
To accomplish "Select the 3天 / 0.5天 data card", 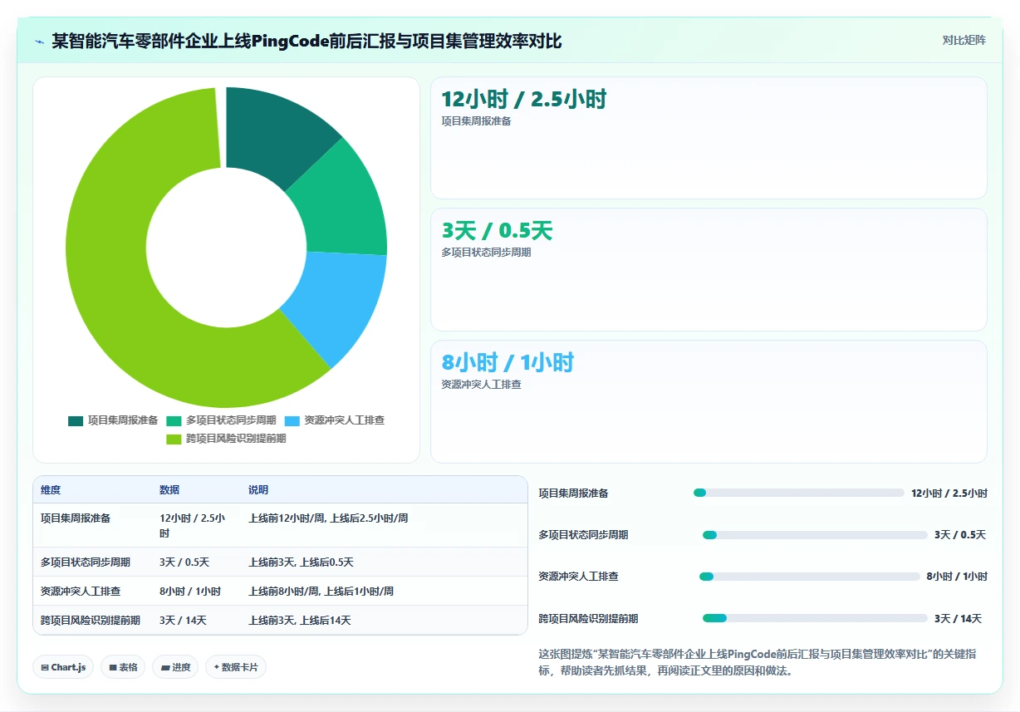I will [709, 270].
